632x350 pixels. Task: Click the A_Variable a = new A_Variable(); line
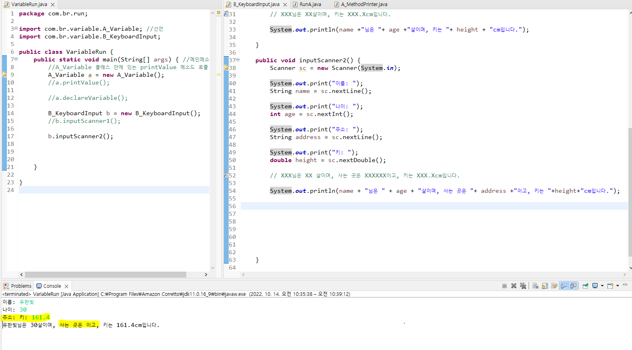(x=106, y=75)
